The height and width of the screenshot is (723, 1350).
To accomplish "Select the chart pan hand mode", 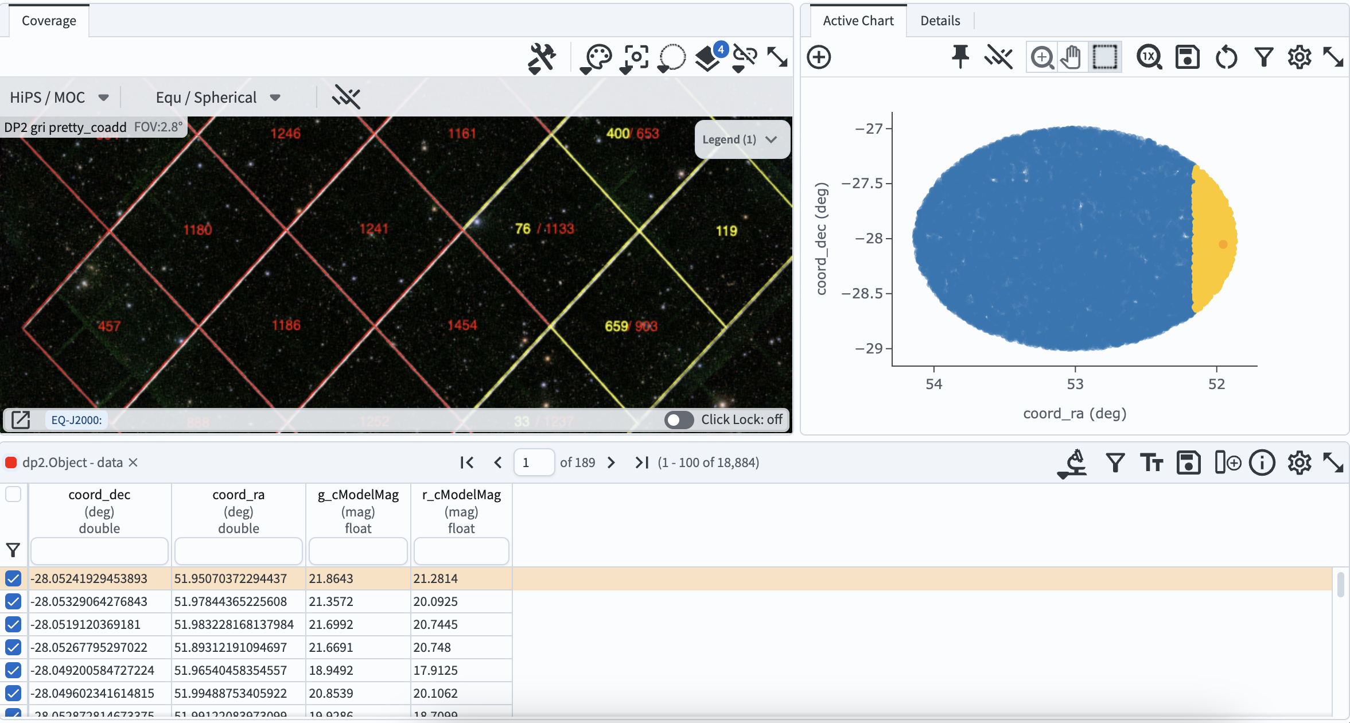I will [1071, 57].
